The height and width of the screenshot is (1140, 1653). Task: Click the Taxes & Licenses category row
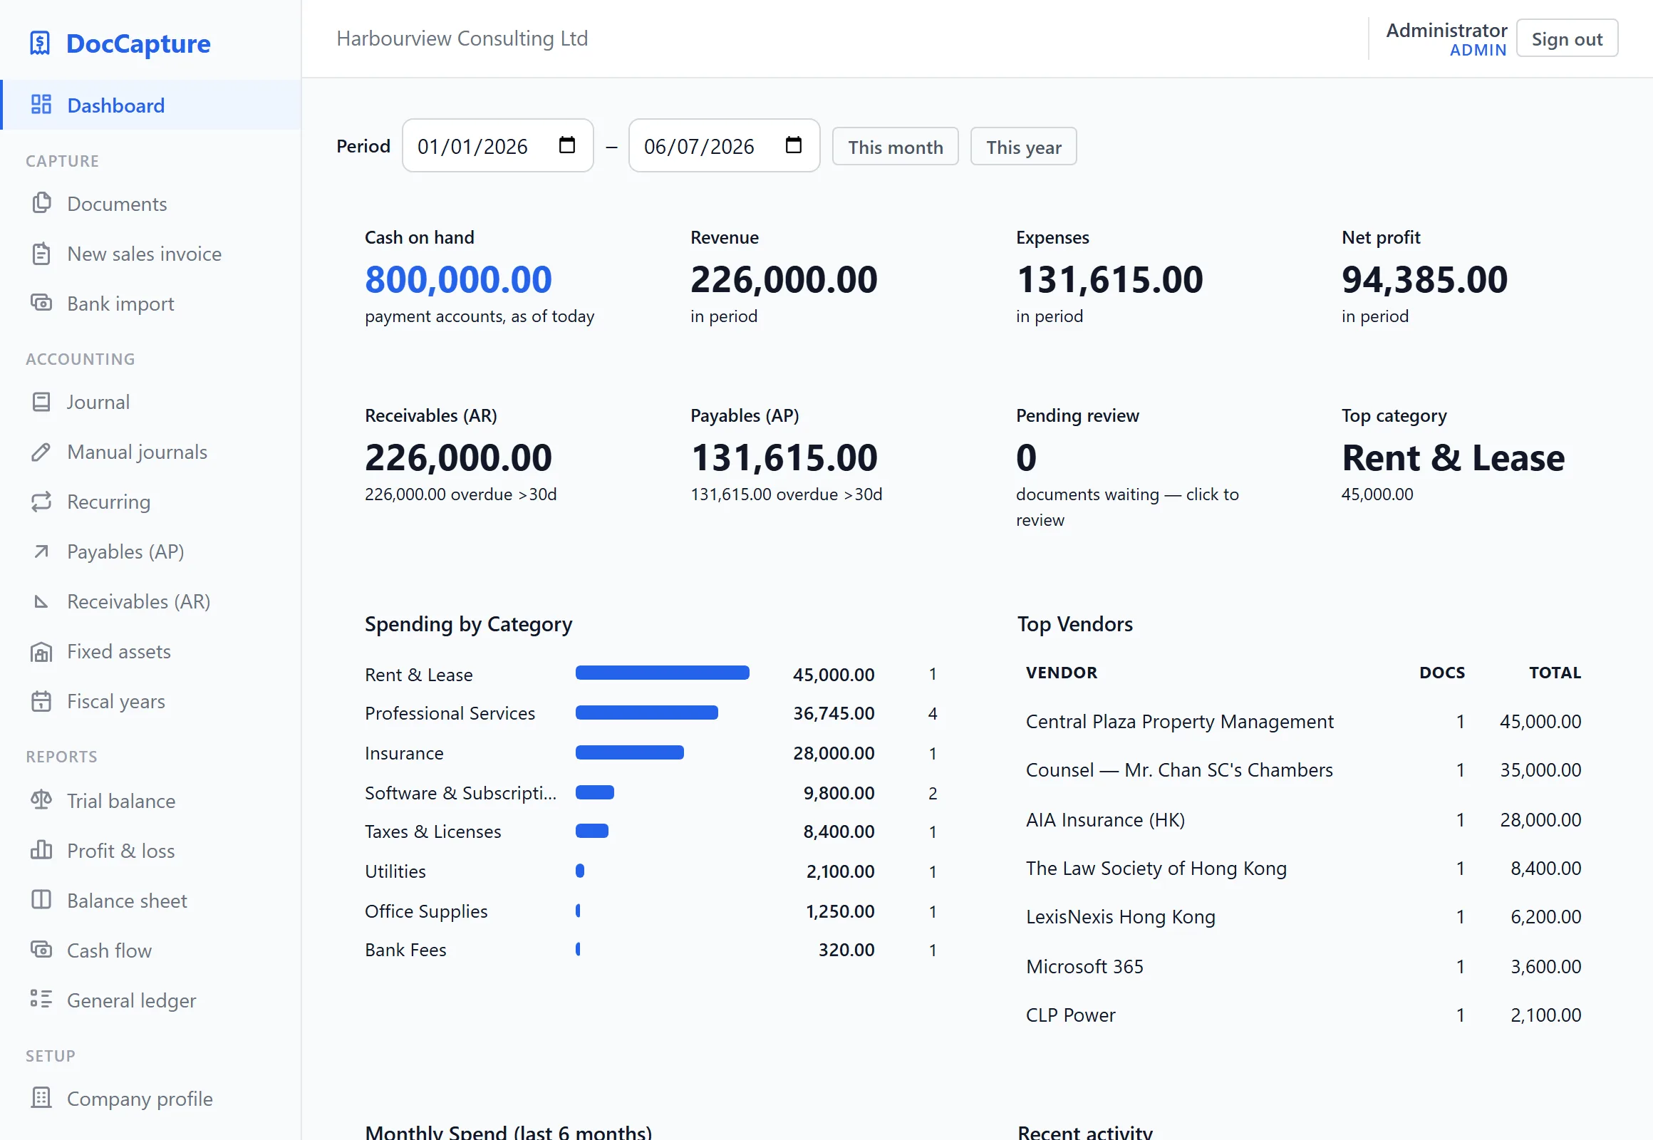click(651, 831)
